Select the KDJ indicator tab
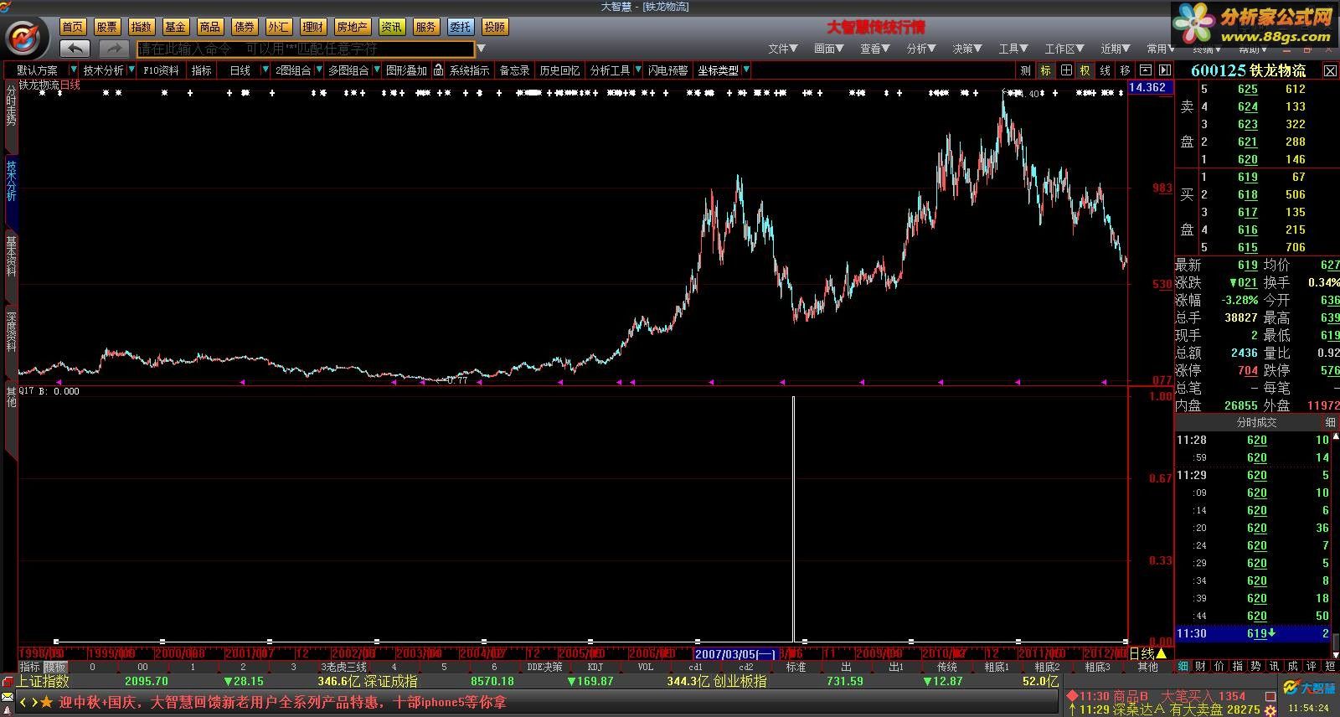1340x717 pixels. [595, 667]
